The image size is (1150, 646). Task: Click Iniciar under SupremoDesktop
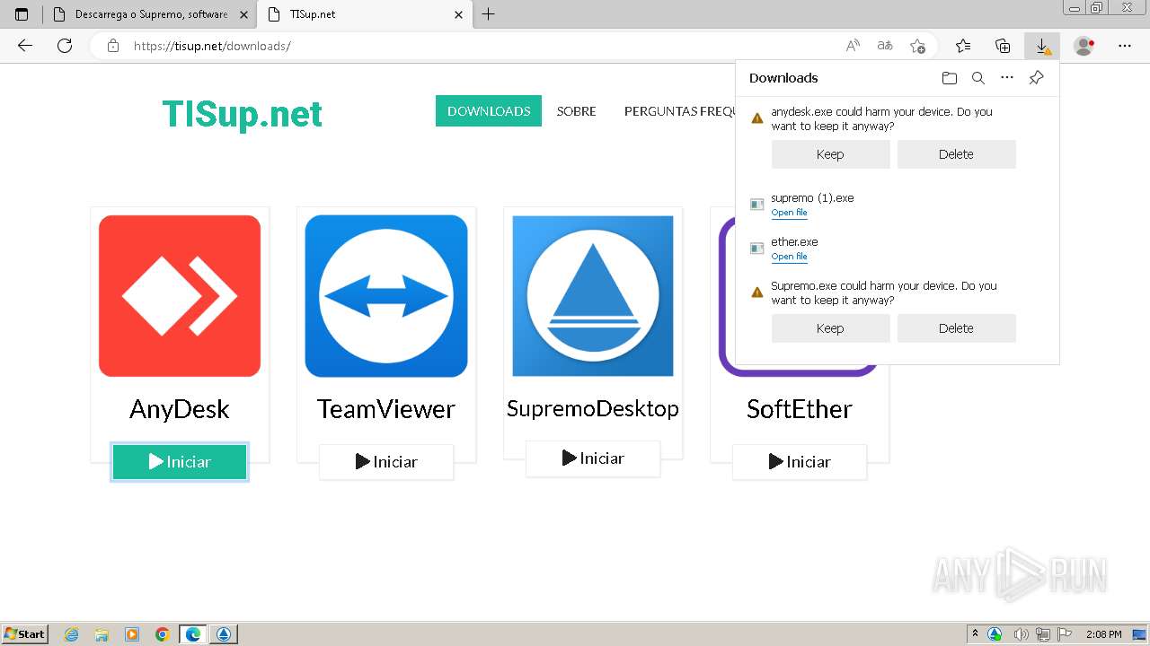click(x=593, y=458)
